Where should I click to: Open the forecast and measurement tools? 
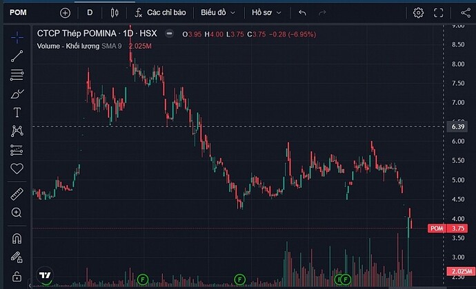click(17, 150)
